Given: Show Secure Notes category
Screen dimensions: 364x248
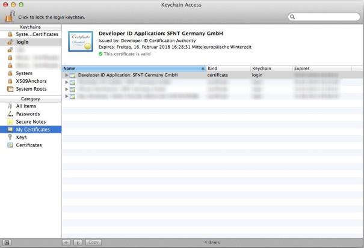Looking at the screenshot, I should coord(31,122).
